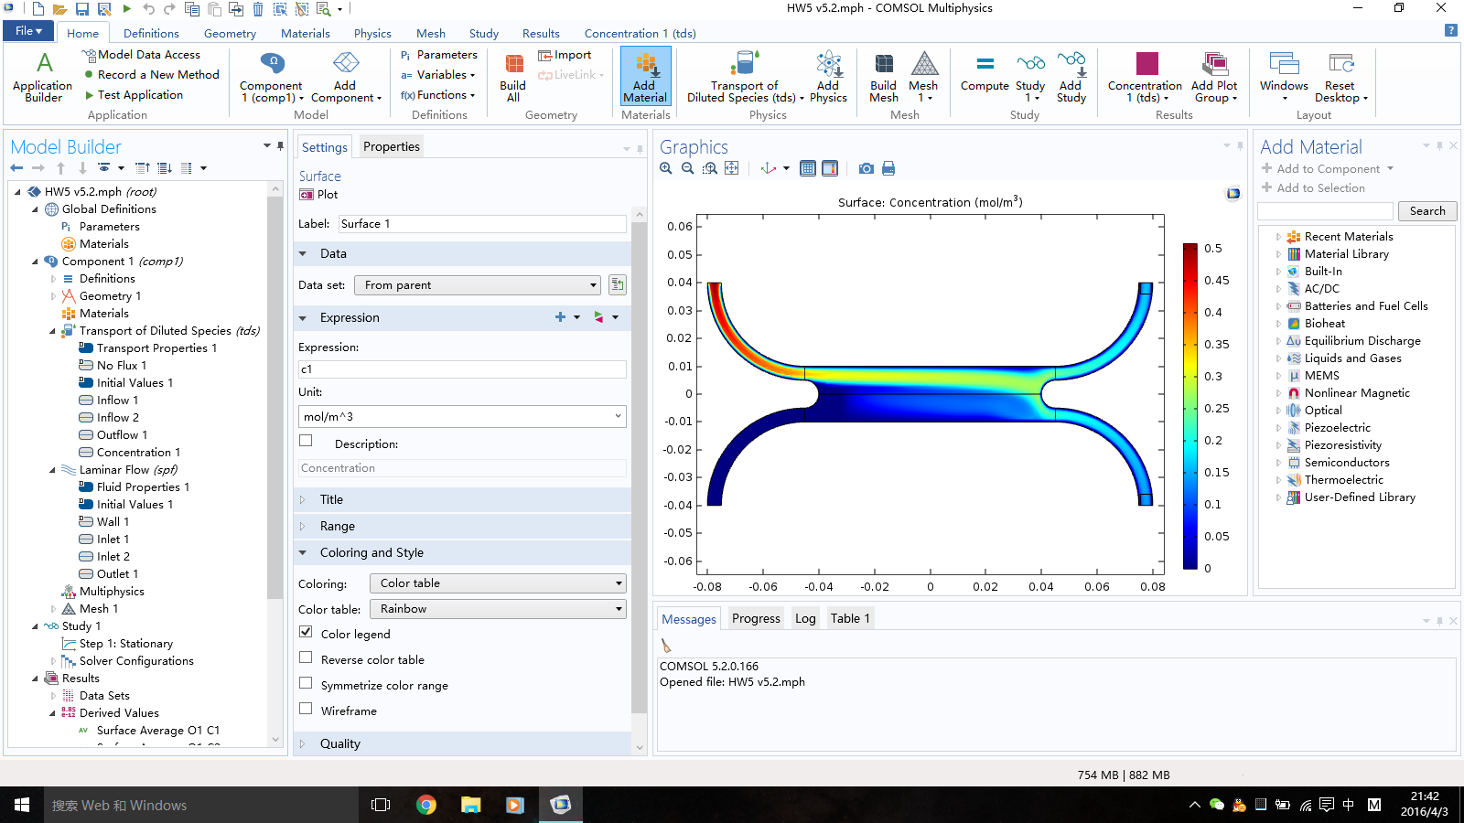Open File Explorer from the taskbar

470,805
